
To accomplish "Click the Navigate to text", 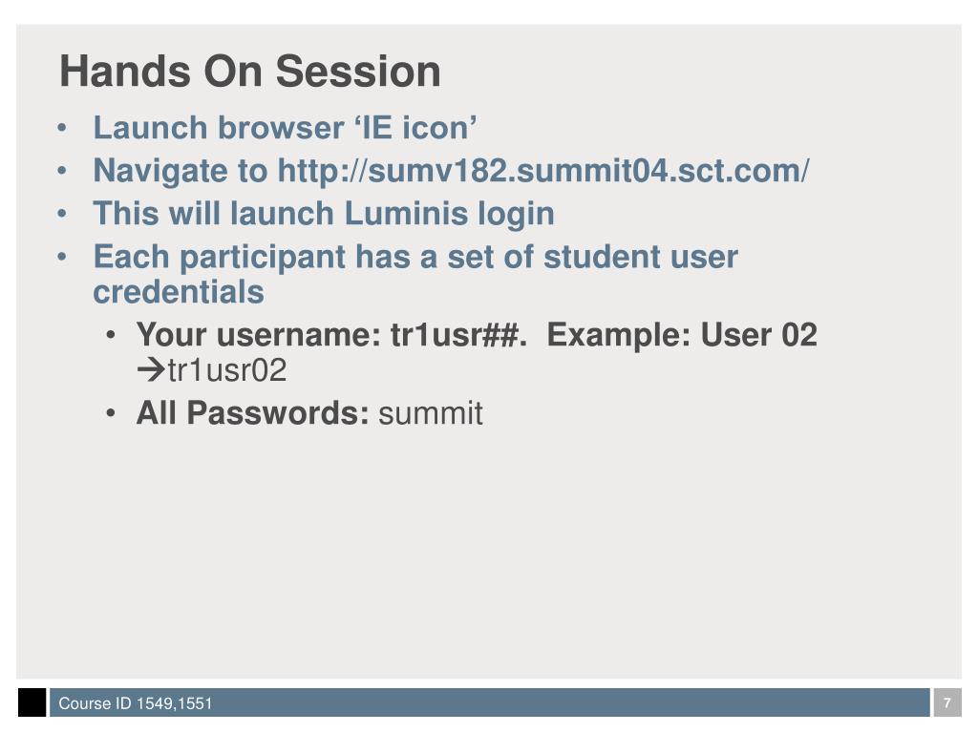I will pyautogui.click(x=181, y=171).
